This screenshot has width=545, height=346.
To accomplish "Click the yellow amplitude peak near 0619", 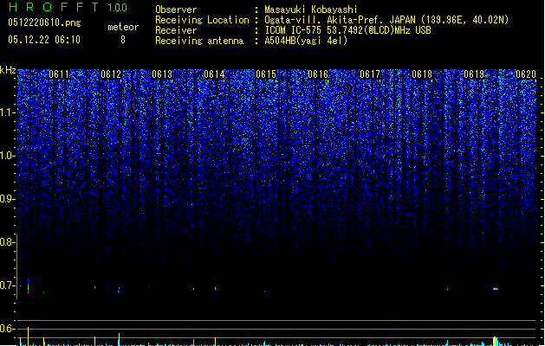I will click(496, 341).
